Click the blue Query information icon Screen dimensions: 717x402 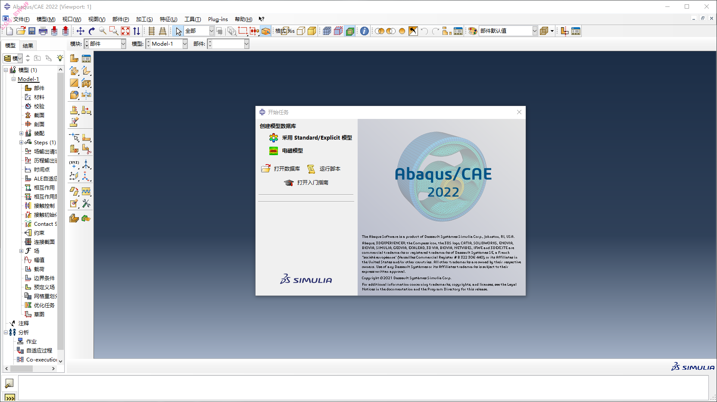tap(365, 31)
